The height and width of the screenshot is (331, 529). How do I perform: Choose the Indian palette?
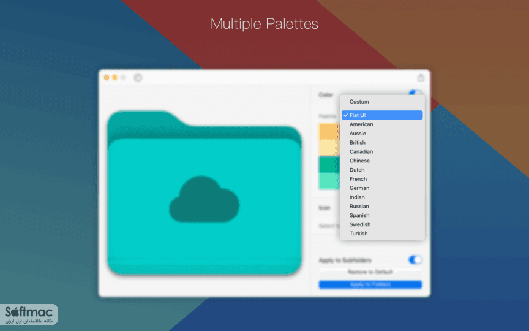pyautogui.click(x=382, y=197)
